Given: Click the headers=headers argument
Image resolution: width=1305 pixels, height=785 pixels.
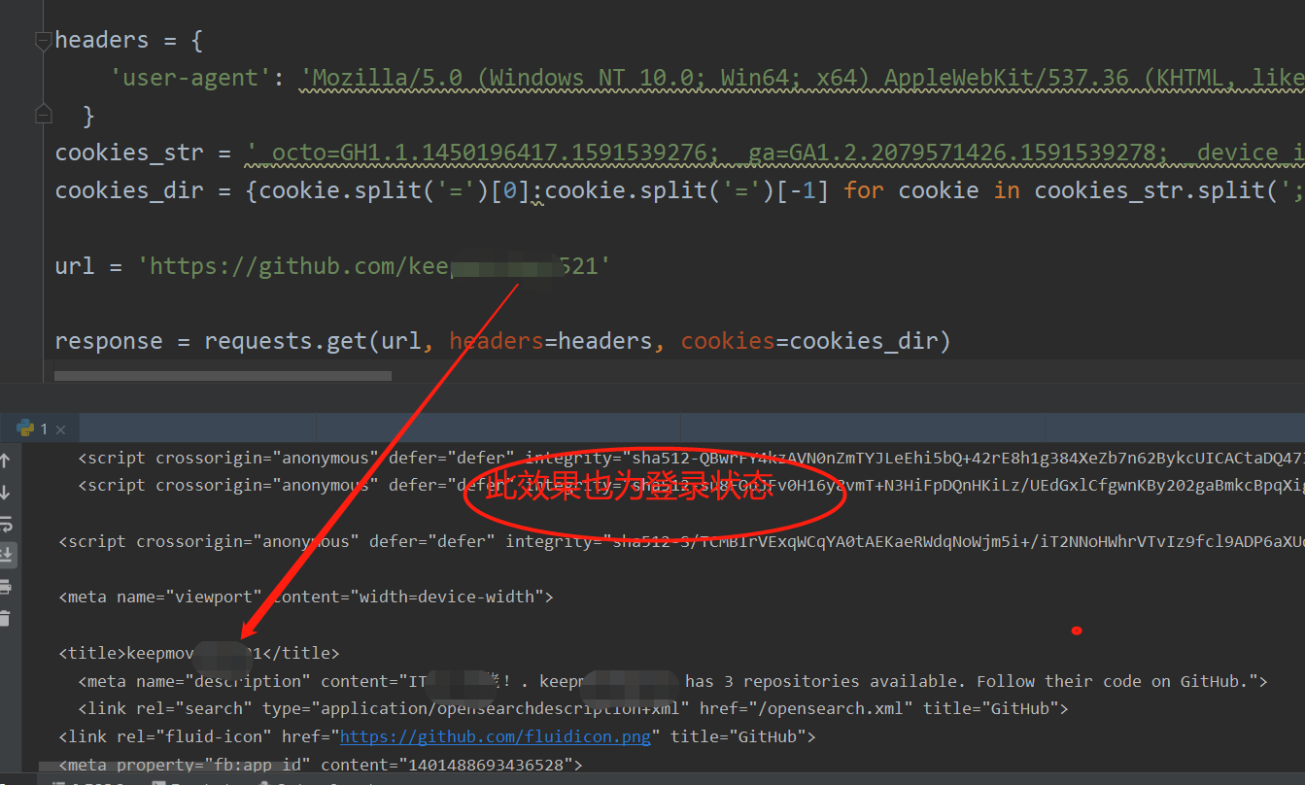Looking at the screenshot, I should [551, 341].
